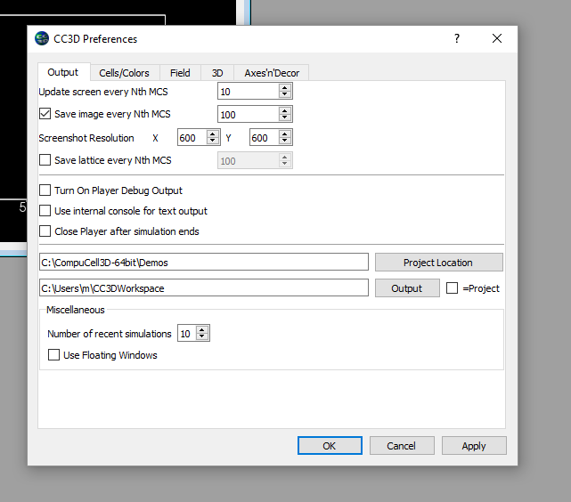Image resolution: width=571 pixels, height=502 pixels.
Task: Click the Project Location button
Action: [x=439, y=263]
